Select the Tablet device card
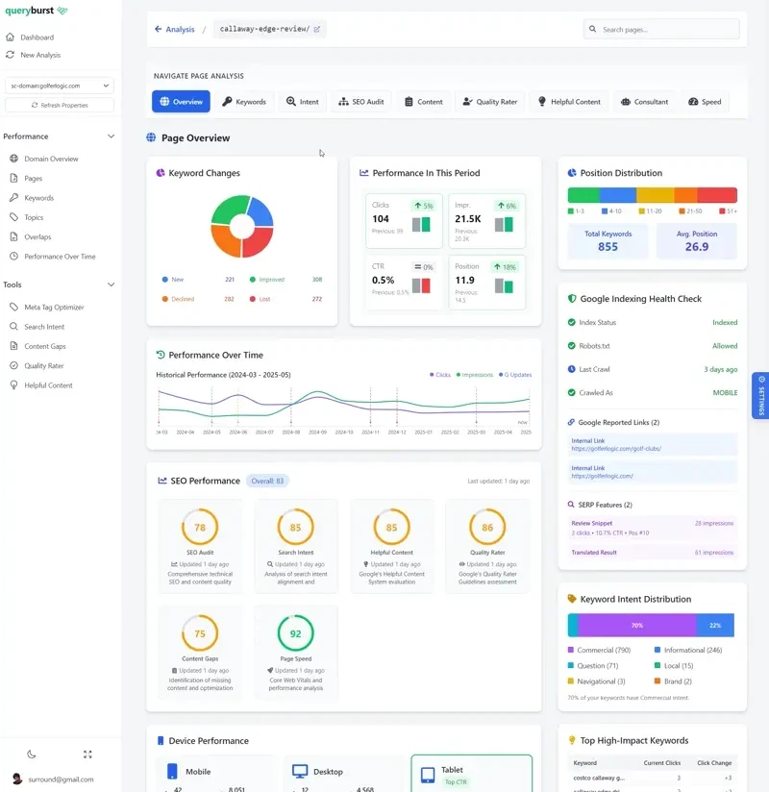The width and height of the screenshot is (769, 792). tap(472, 774)
